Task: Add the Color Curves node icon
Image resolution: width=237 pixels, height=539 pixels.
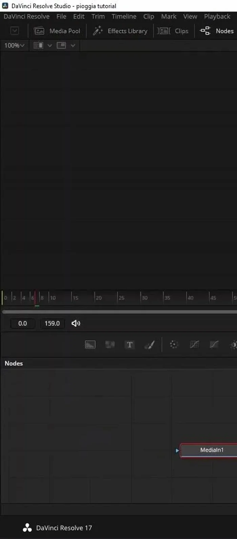Action: [194, 345]
